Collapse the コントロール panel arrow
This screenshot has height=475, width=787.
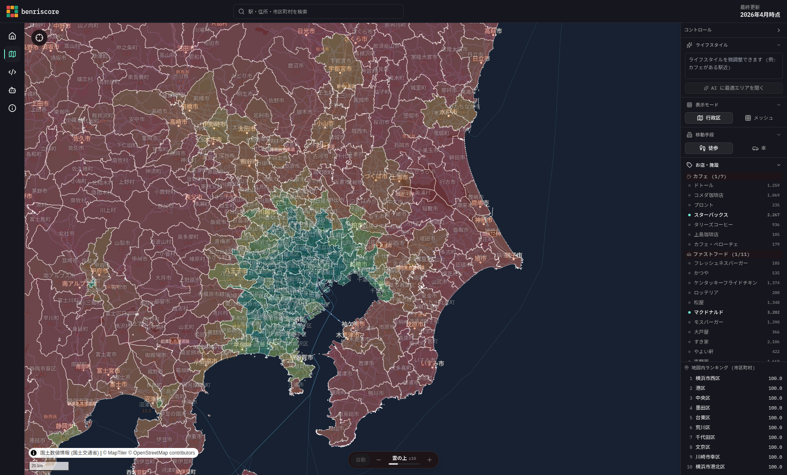[778, 30]
